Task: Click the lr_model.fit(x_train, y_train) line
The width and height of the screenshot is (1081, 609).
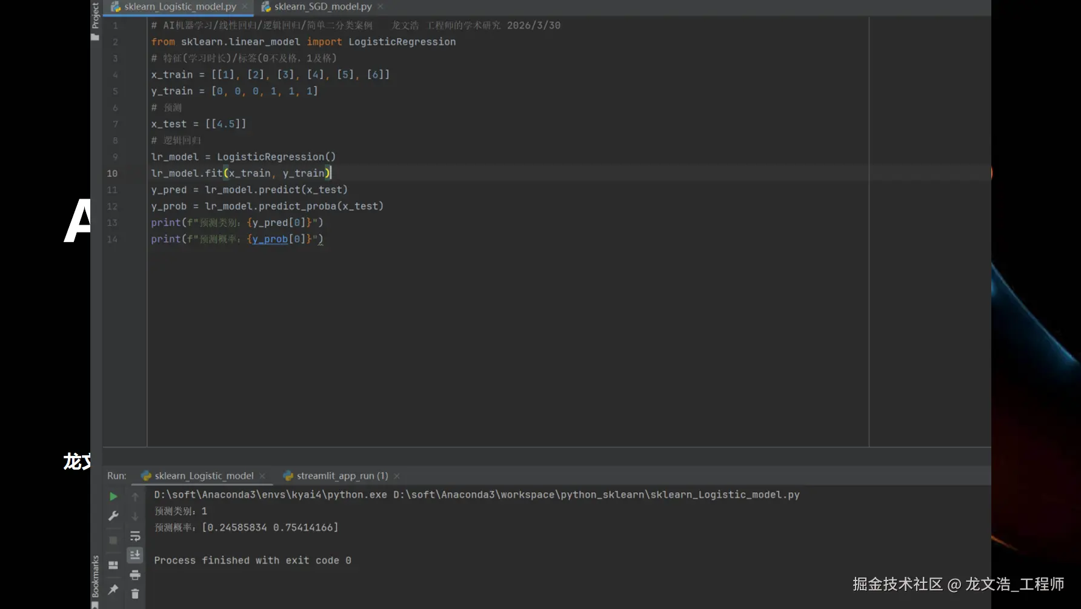Action: (x=241, y=173)
